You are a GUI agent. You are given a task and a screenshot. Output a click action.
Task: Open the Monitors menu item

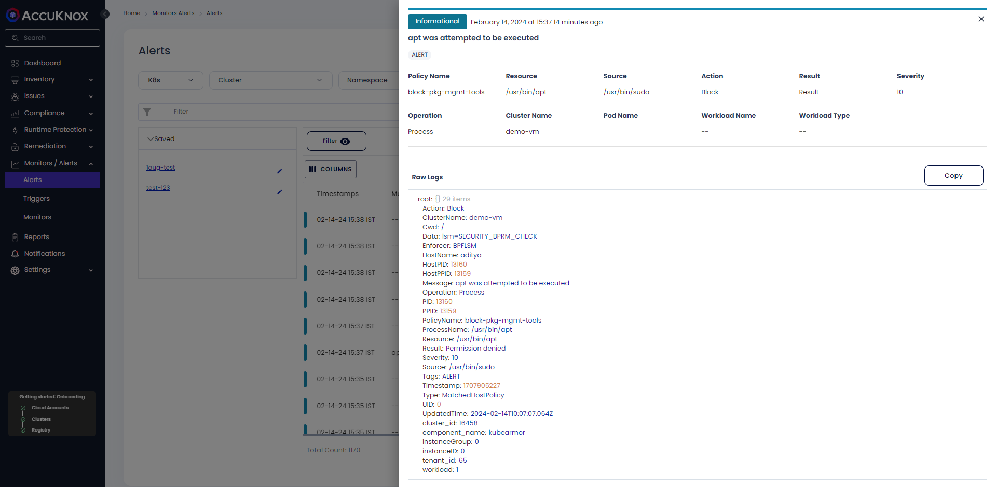pyautogui.click(x=37, y=217)
